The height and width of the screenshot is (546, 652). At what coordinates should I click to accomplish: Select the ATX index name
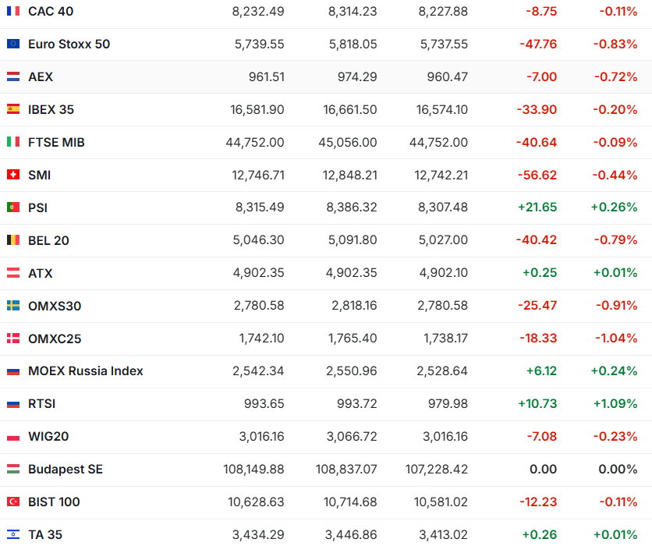tap(41, 273)
